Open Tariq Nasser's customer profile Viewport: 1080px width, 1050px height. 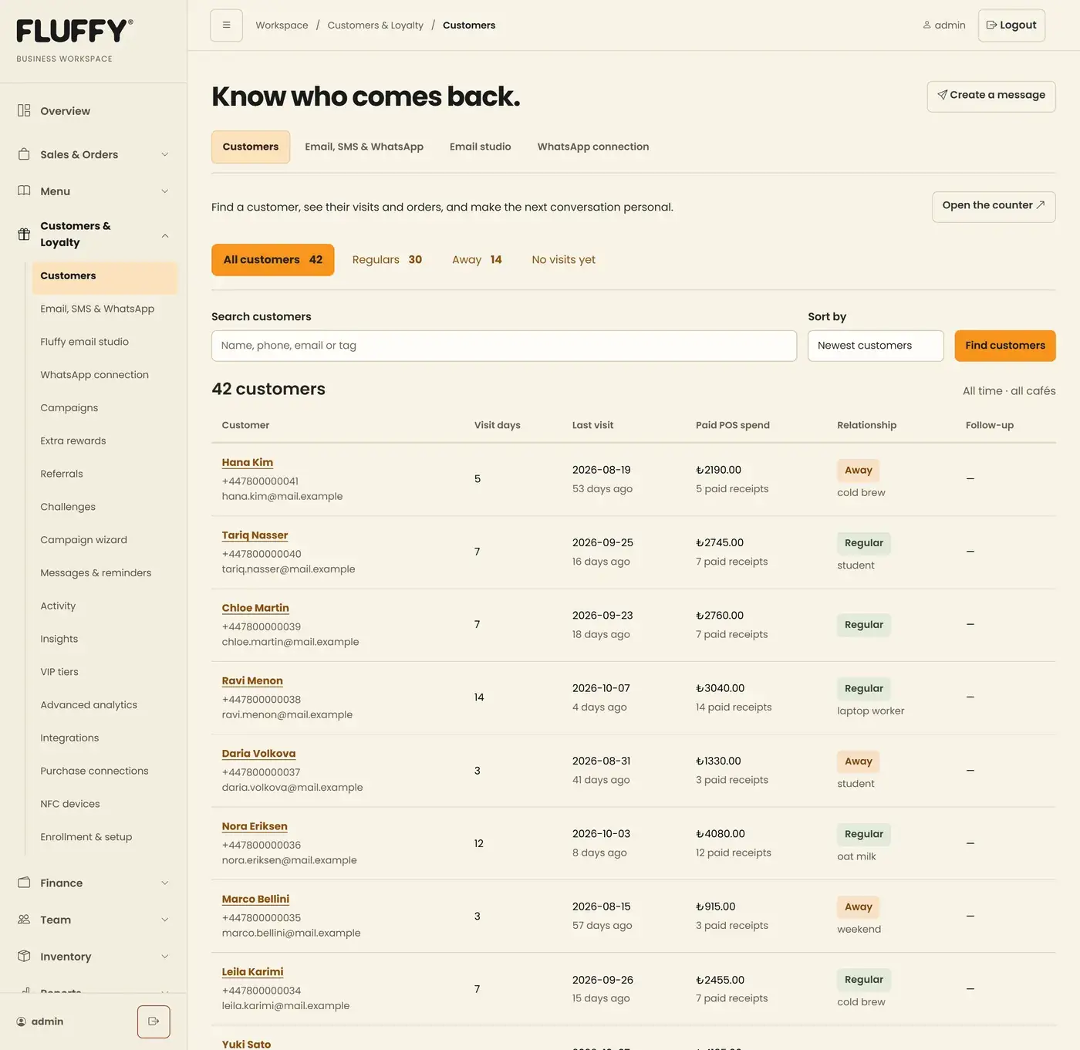[255, 535]
